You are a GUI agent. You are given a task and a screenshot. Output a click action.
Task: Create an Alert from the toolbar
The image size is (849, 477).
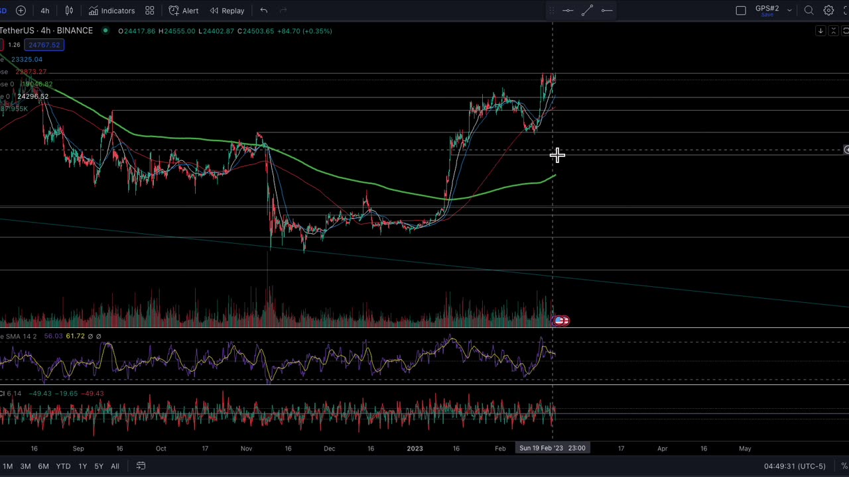click(184, 11)
